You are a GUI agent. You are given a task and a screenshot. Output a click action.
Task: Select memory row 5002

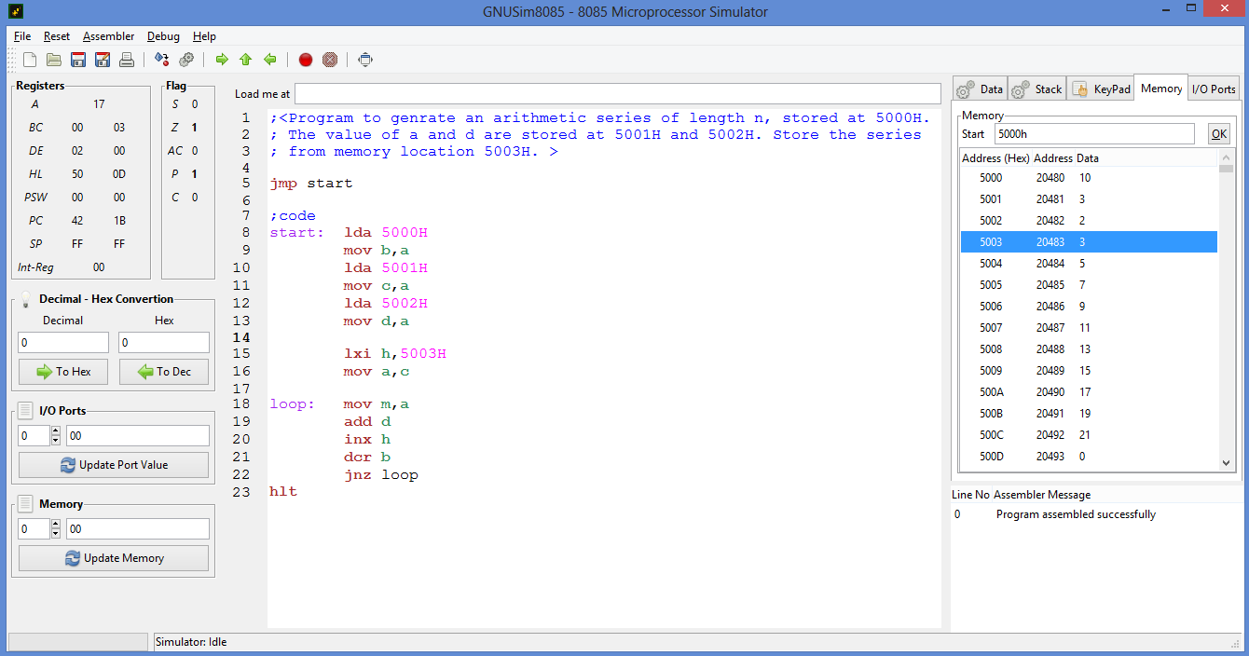1089,221
